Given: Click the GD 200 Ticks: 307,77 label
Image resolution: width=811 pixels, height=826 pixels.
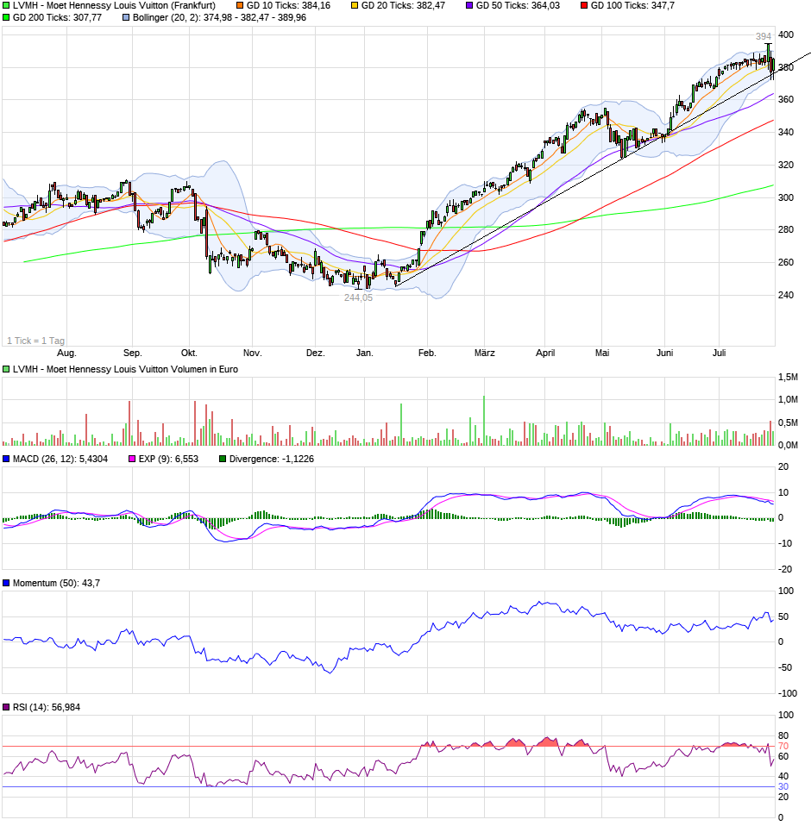Looking at the screenshot, I should click(x=57, y=17).
